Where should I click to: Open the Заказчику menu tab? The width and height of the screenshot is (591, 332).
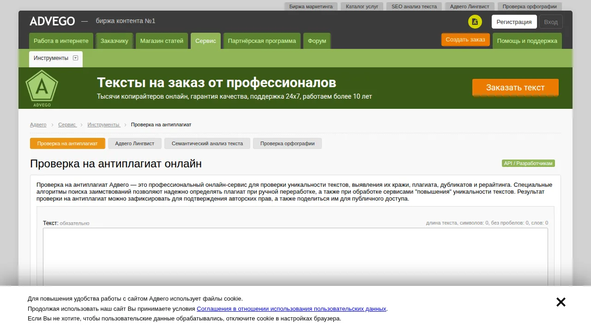(x=115, y=41)
